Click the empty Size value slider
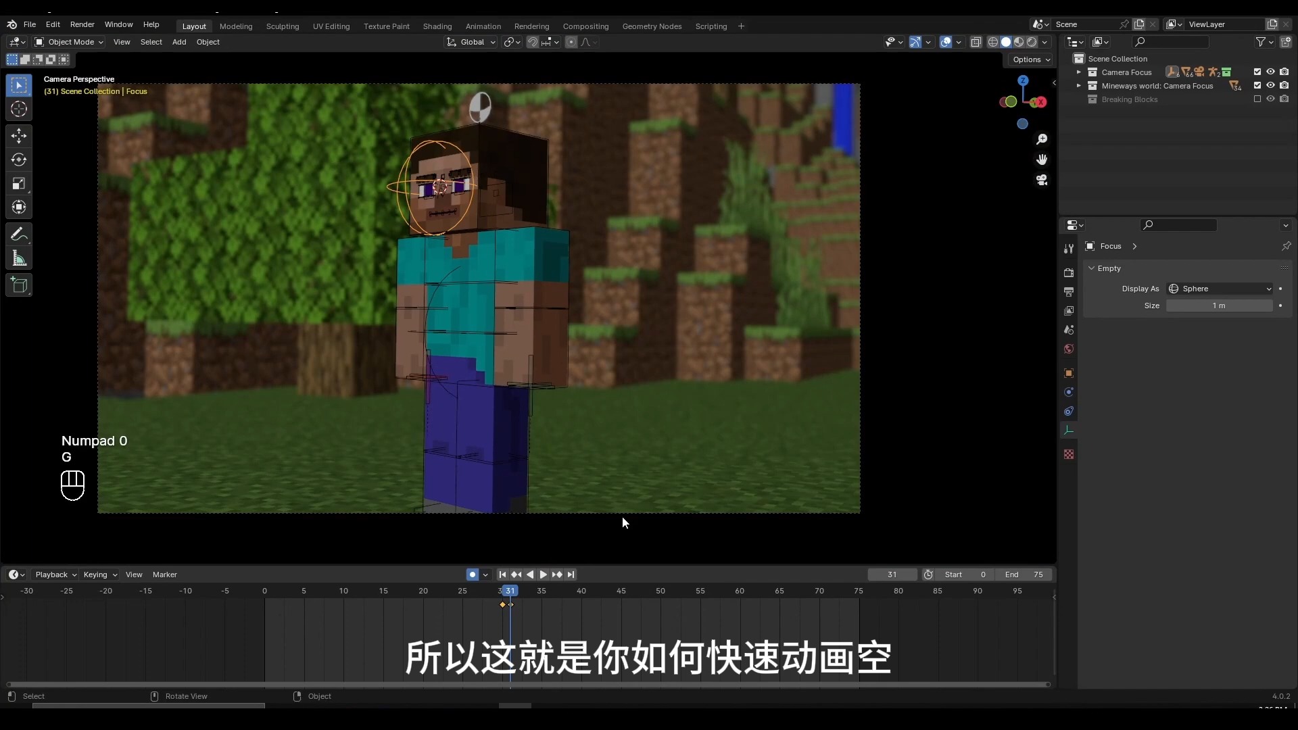Viewport: 1298px width, 730px height. 1219,306
